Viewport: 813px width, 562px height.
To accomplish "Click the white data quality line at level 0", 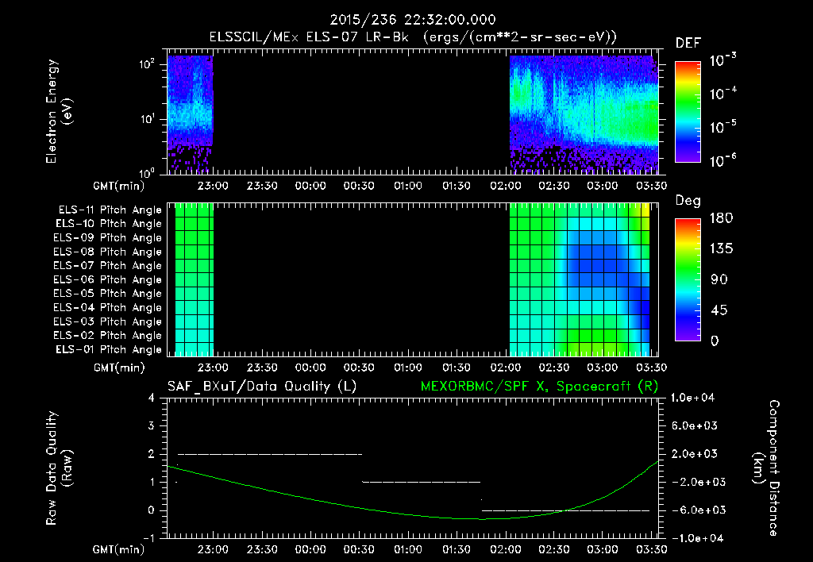I will 565,510.
